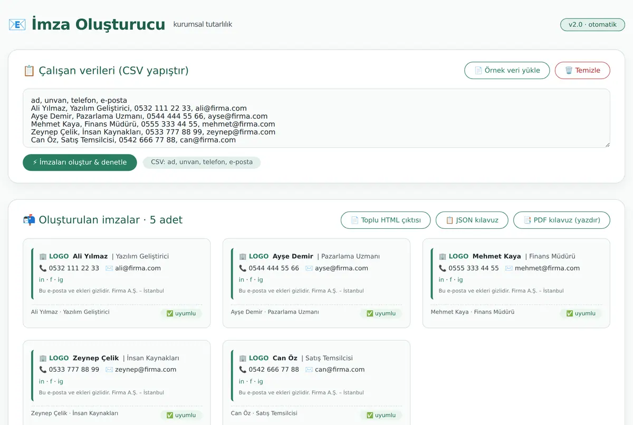The width and height of the screenshot is (633, 425).
Task: Load sample data with Örnek veri yükle
Action: [x=507, y=70]
